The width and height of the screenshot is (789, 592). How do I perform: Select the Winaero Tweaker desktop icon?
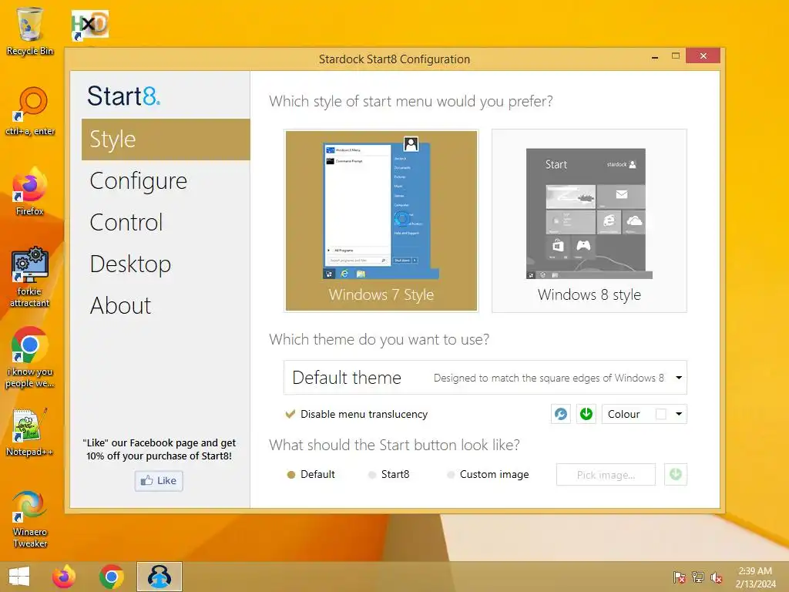[x=30, y=519]
